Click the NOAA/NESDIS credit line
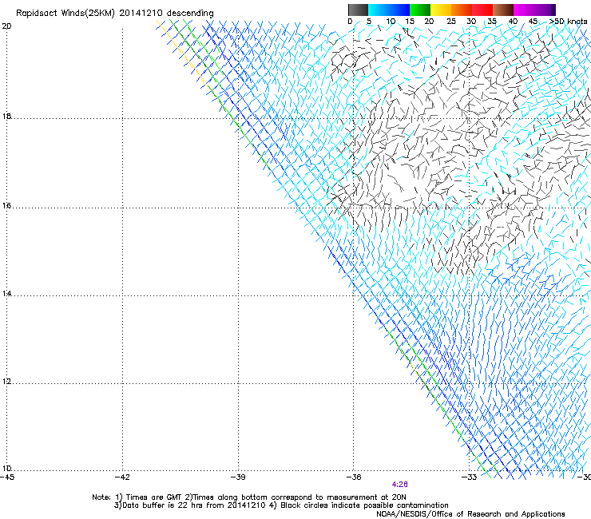 [470, 514]
